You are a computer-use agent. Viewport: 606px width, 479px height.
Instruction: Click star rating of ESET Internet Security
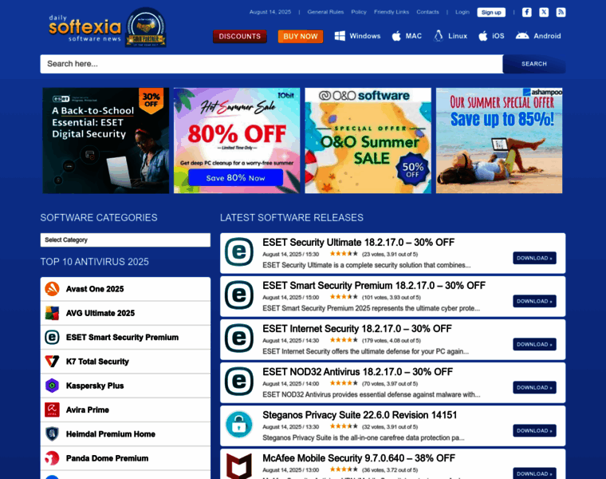point(344,340)
